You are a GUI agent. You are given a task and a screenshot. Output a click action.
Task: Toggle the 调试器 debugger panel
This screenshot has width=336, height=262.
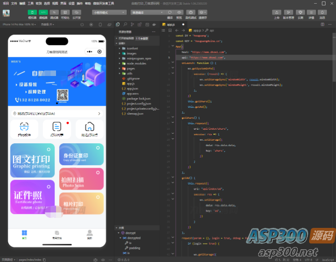coord(54,12)
